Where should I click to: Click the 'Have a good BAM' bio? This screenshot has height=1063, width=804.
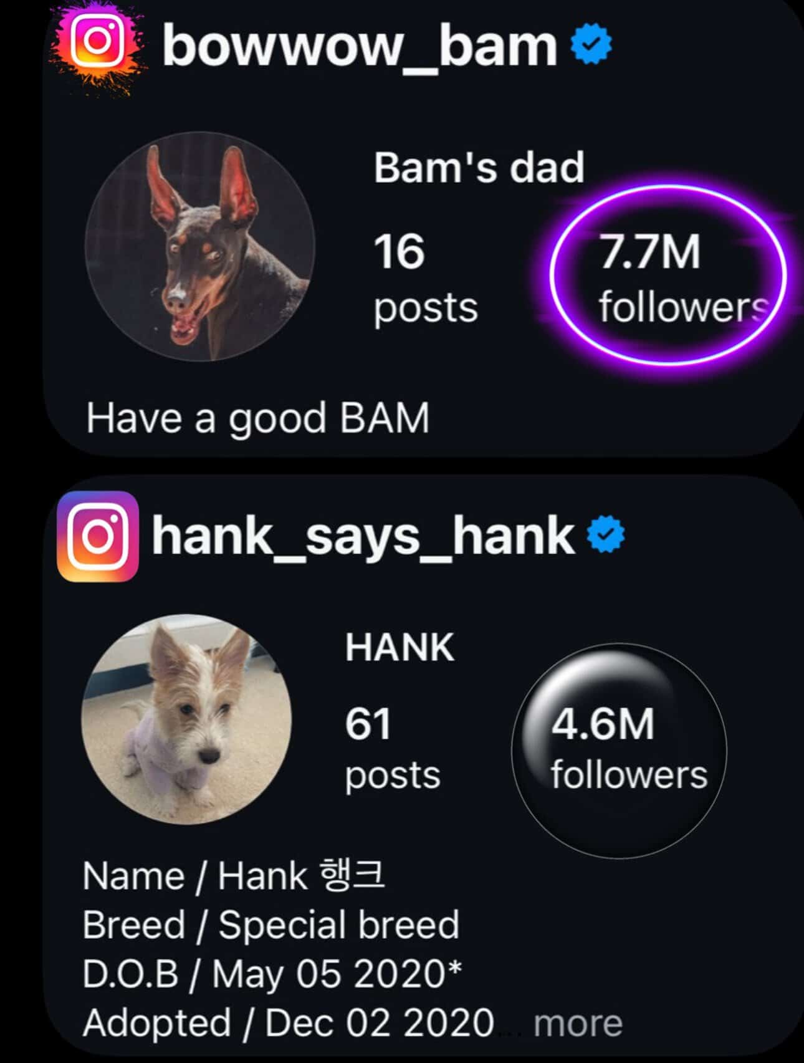(257, 418)
